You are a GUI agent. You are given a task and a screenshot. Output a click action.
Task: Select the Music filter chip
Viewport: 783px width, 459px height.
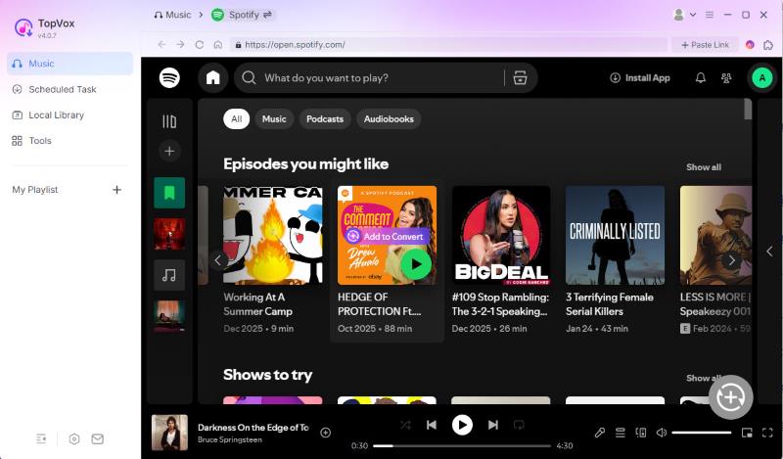[x=274, y=119]
